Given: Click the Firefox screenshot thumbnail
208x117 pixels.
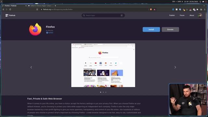Looking at the screenshot, I should (x=103, y=65).
